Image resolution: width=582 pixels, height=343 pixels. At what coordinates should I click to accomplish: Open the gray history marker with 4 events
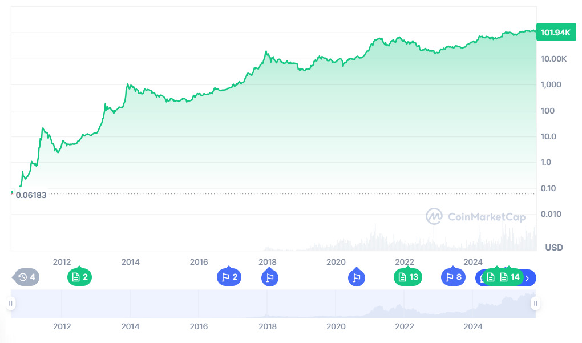[x=26, y=277]
